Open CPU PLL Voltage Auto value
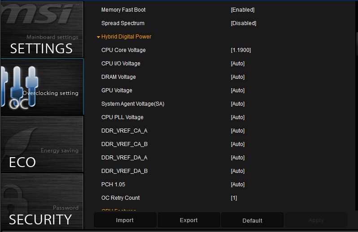358x232 pixels. click(238, 117)
